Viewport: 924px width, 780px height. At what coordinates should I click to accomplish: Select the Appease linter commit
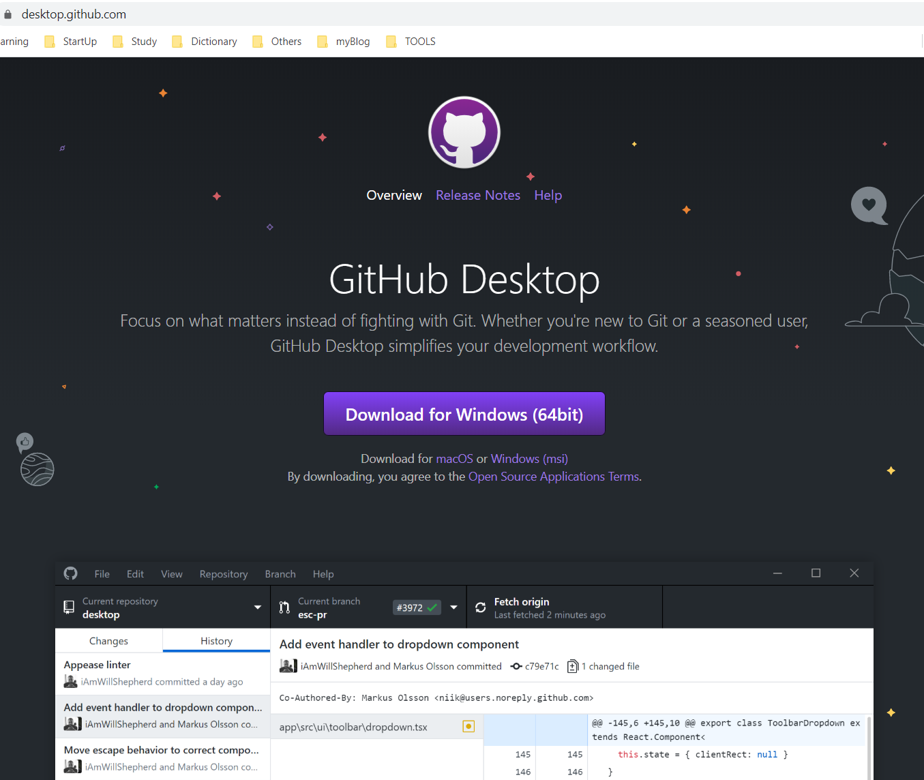(162, 674)
